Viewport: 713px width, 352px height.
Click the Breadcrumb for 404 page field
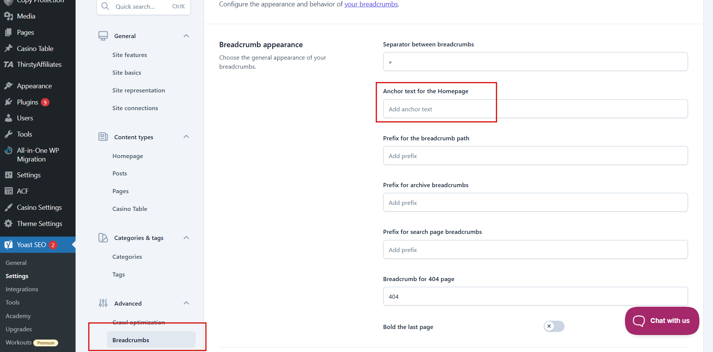(x=535, y=297)
